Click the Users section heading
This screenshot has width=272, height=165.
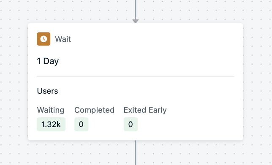[48, 91]
